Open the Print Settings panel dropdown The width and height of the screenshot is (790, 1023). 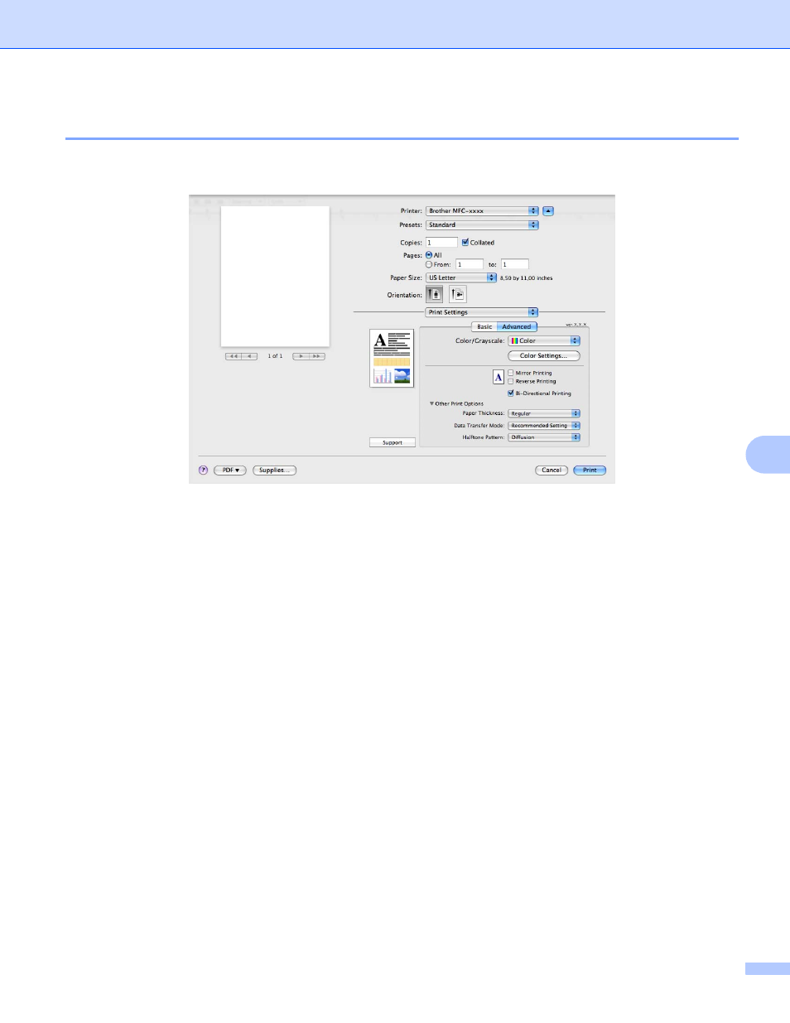tap(482, 312)
